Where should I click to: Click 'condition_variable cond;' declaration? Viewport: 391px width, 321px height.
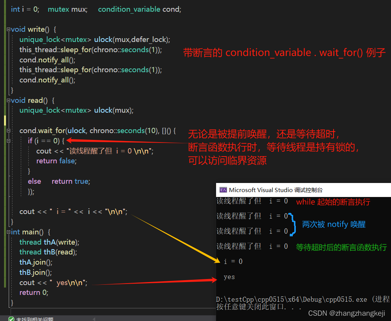[x=140, y=9]
